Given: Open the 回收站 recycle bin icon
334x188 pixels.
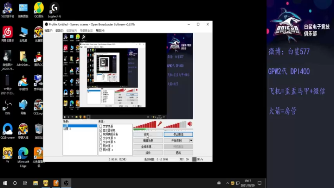Looking at the screenshot, I should (x=39, y=131).
